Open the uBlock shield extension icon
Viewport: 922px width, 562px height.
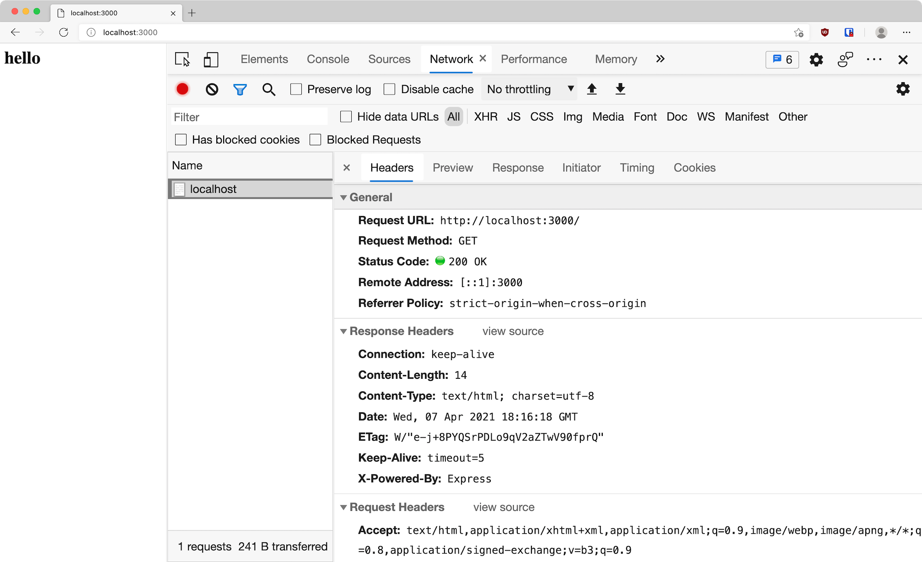(825, 32)
